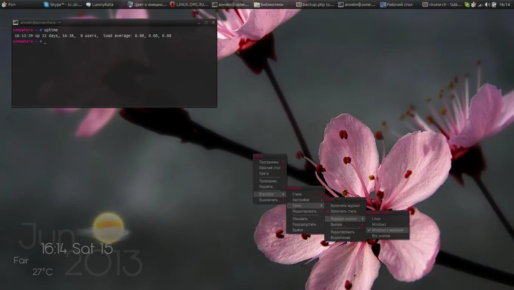Open Исключения in the Тема submenu
Screen dimensions: 514x290
[345, 238]
